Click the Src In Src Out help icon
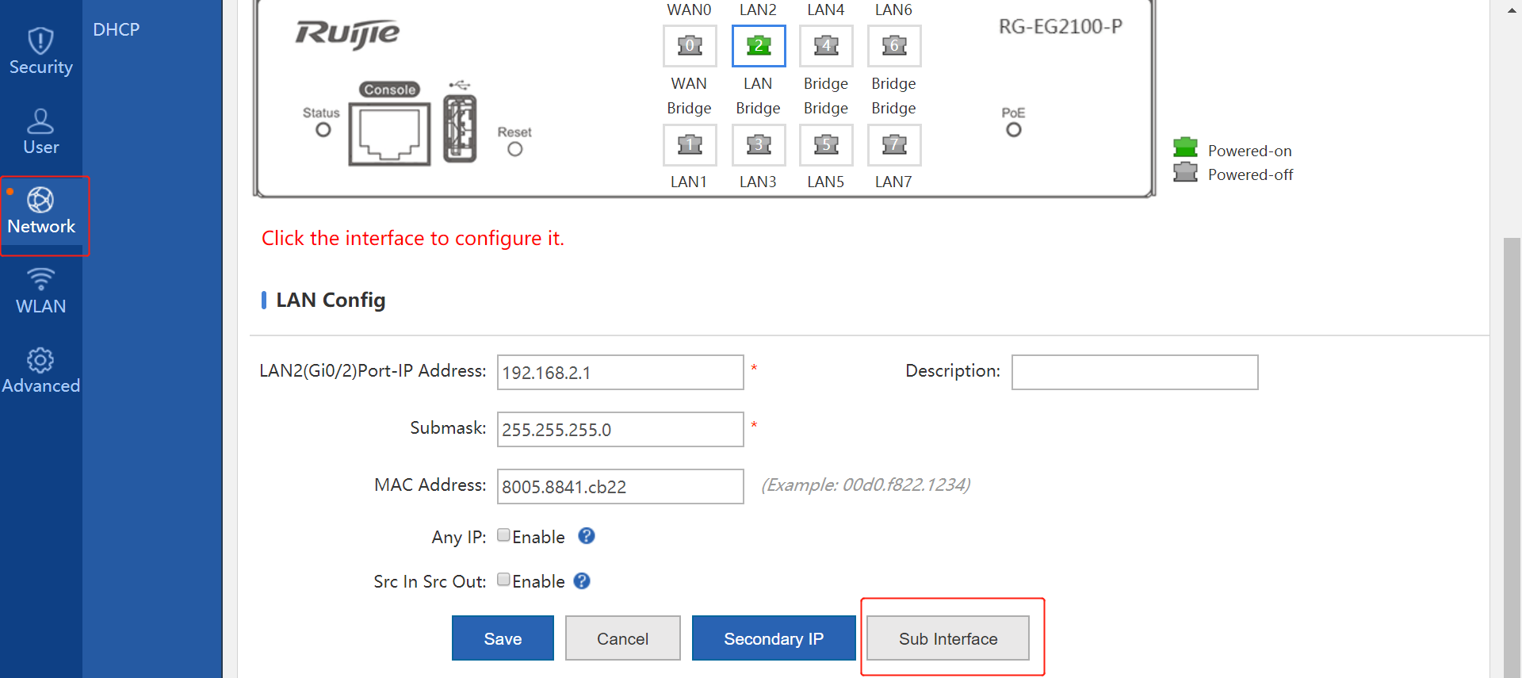This screenshot has height=678, width=1522. 582,580
